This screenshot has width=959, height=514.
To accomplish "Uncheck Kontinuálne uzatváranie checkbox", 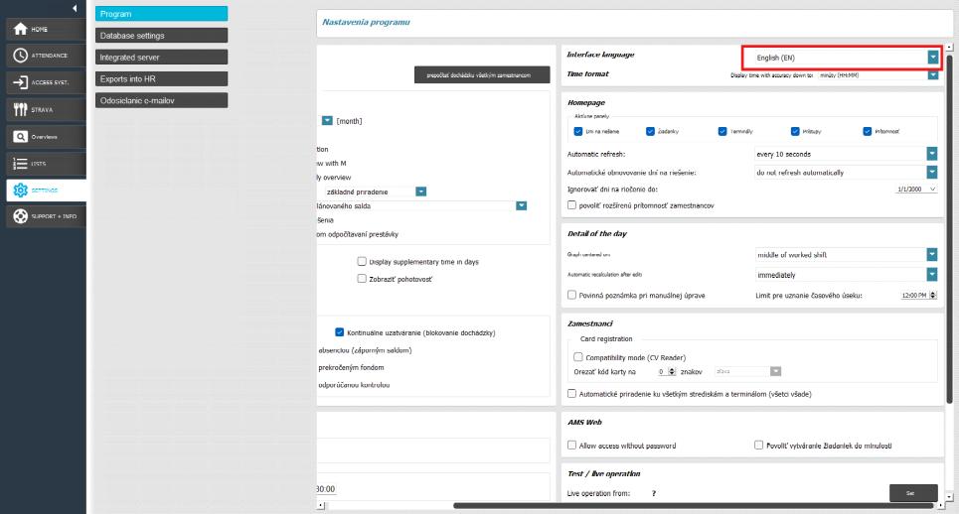I will (340, 332).
